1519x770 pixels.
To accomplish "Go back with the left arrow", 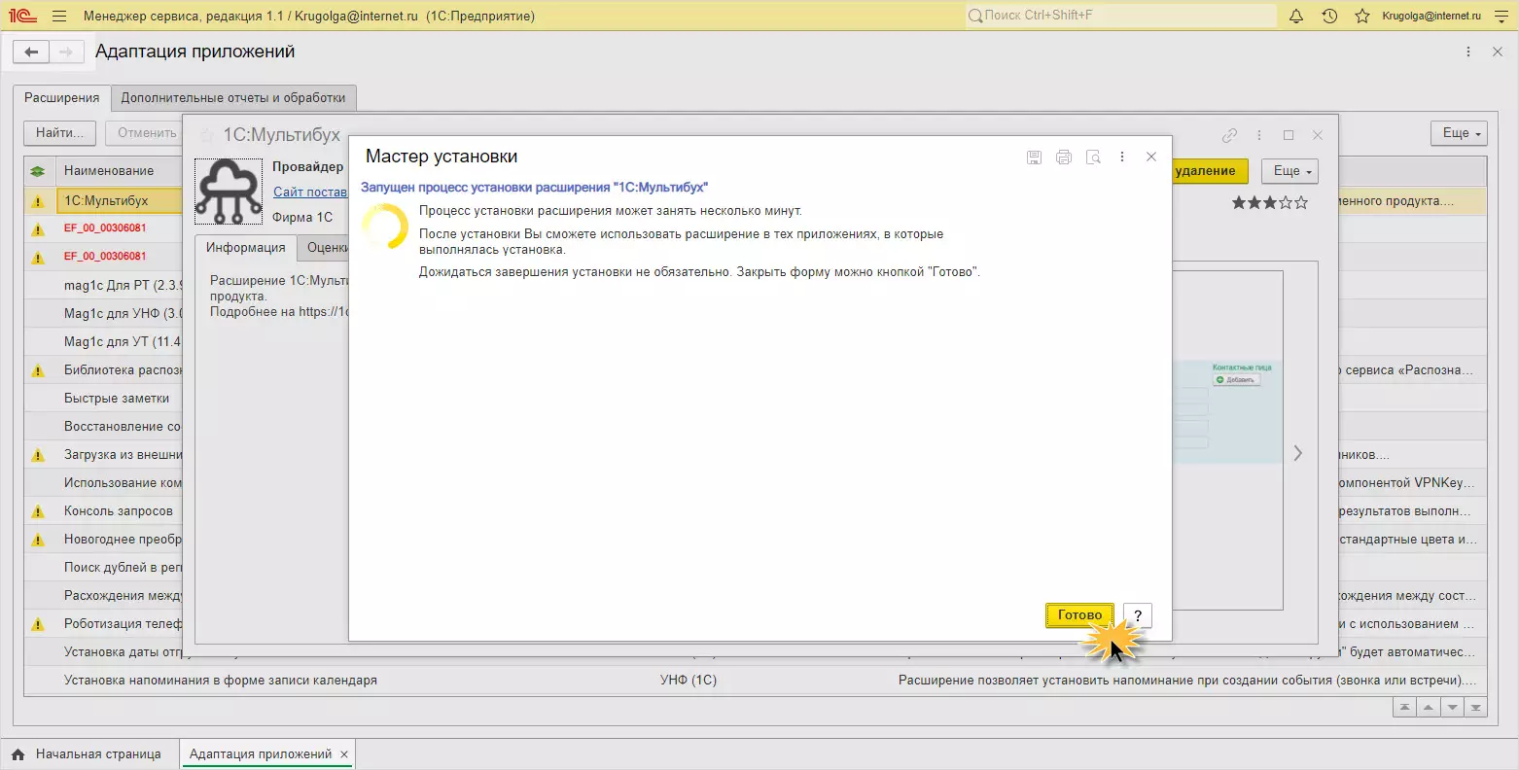I will click(32, 52).
